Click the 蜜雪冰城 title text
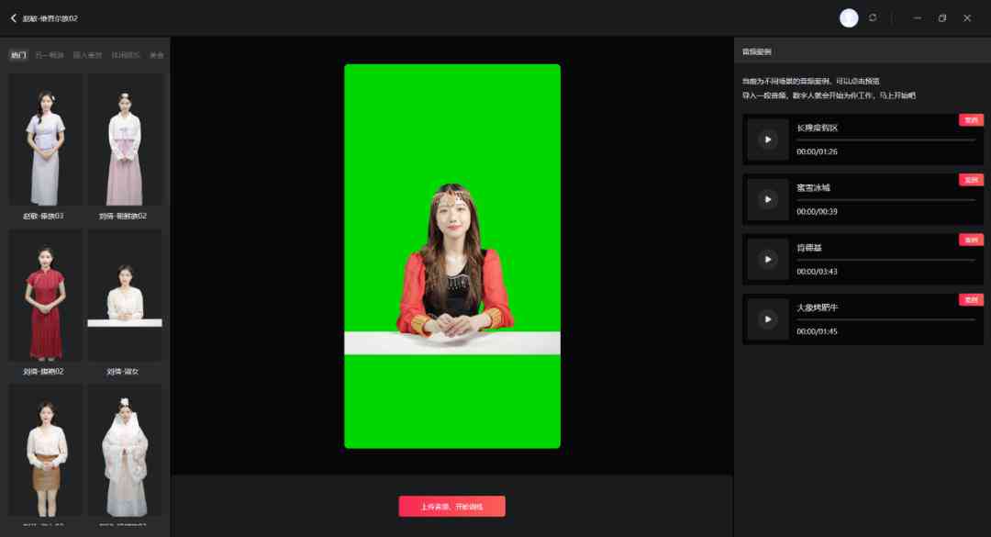Screen dimensions: 991x537 pyautogui.click(x=813, y=188)
